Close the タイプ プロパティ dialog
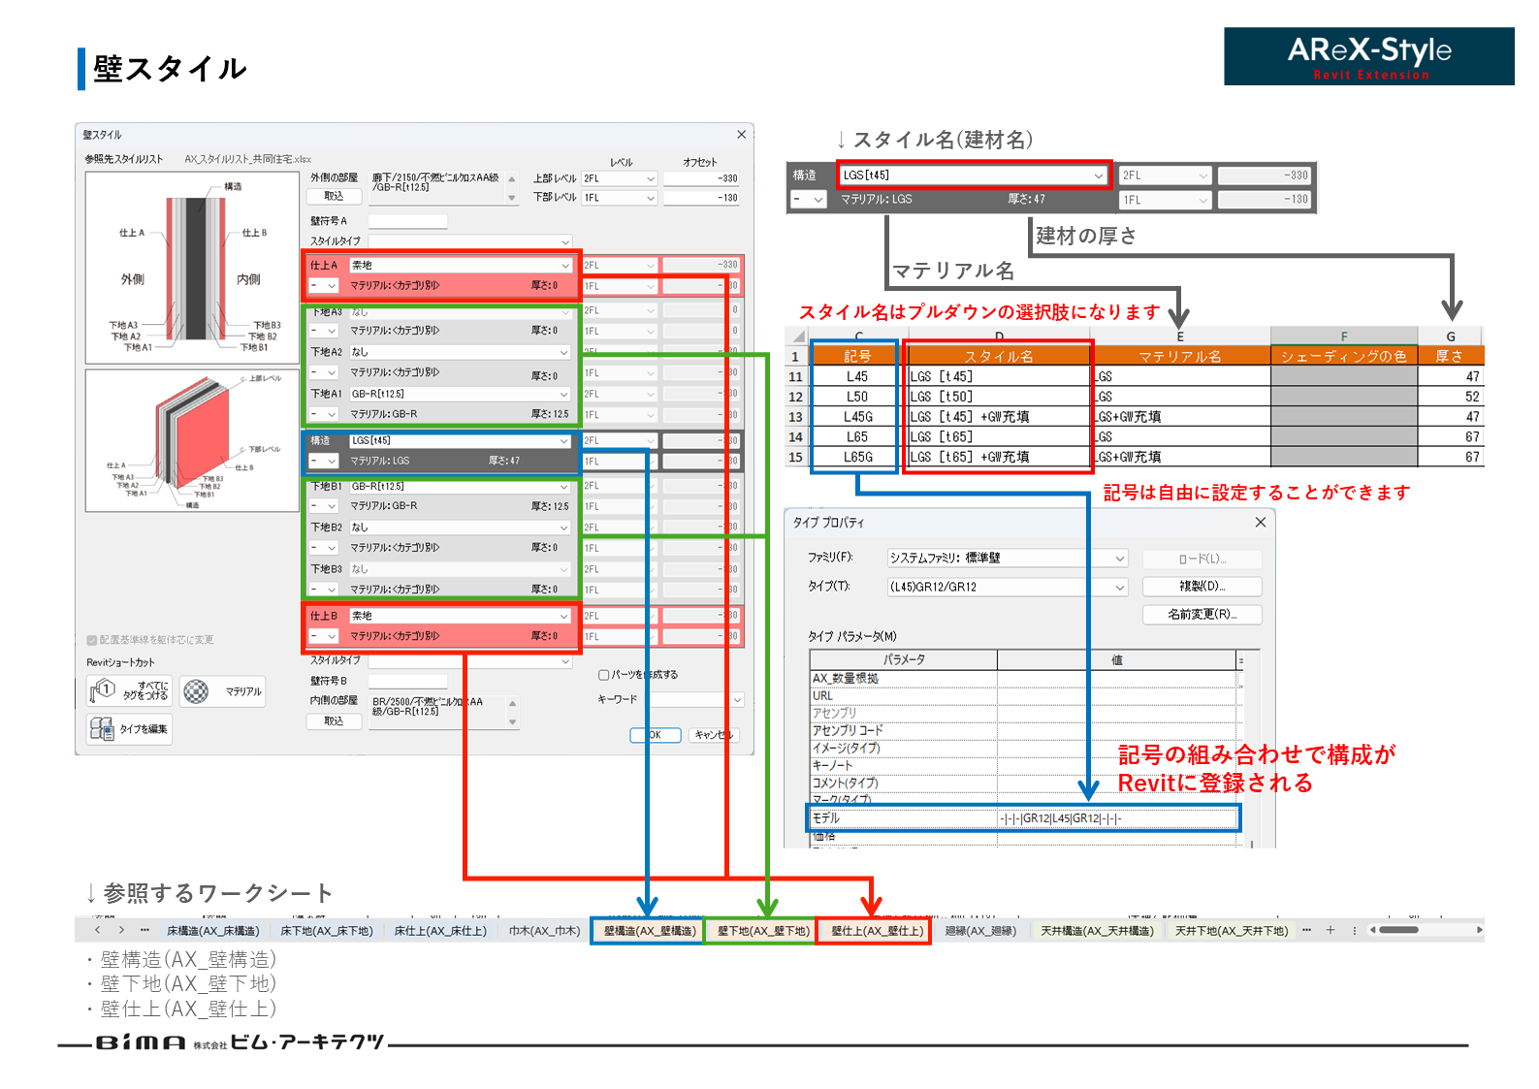This screenshot has height=1089, width=1539. 1261,522
